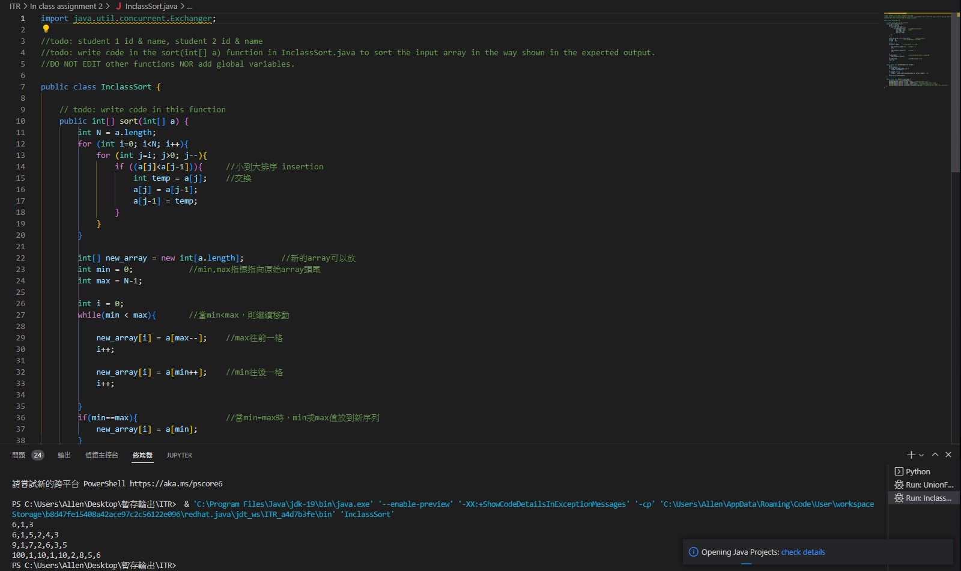Open the JUPYTER panel tab

click(178, 455)
